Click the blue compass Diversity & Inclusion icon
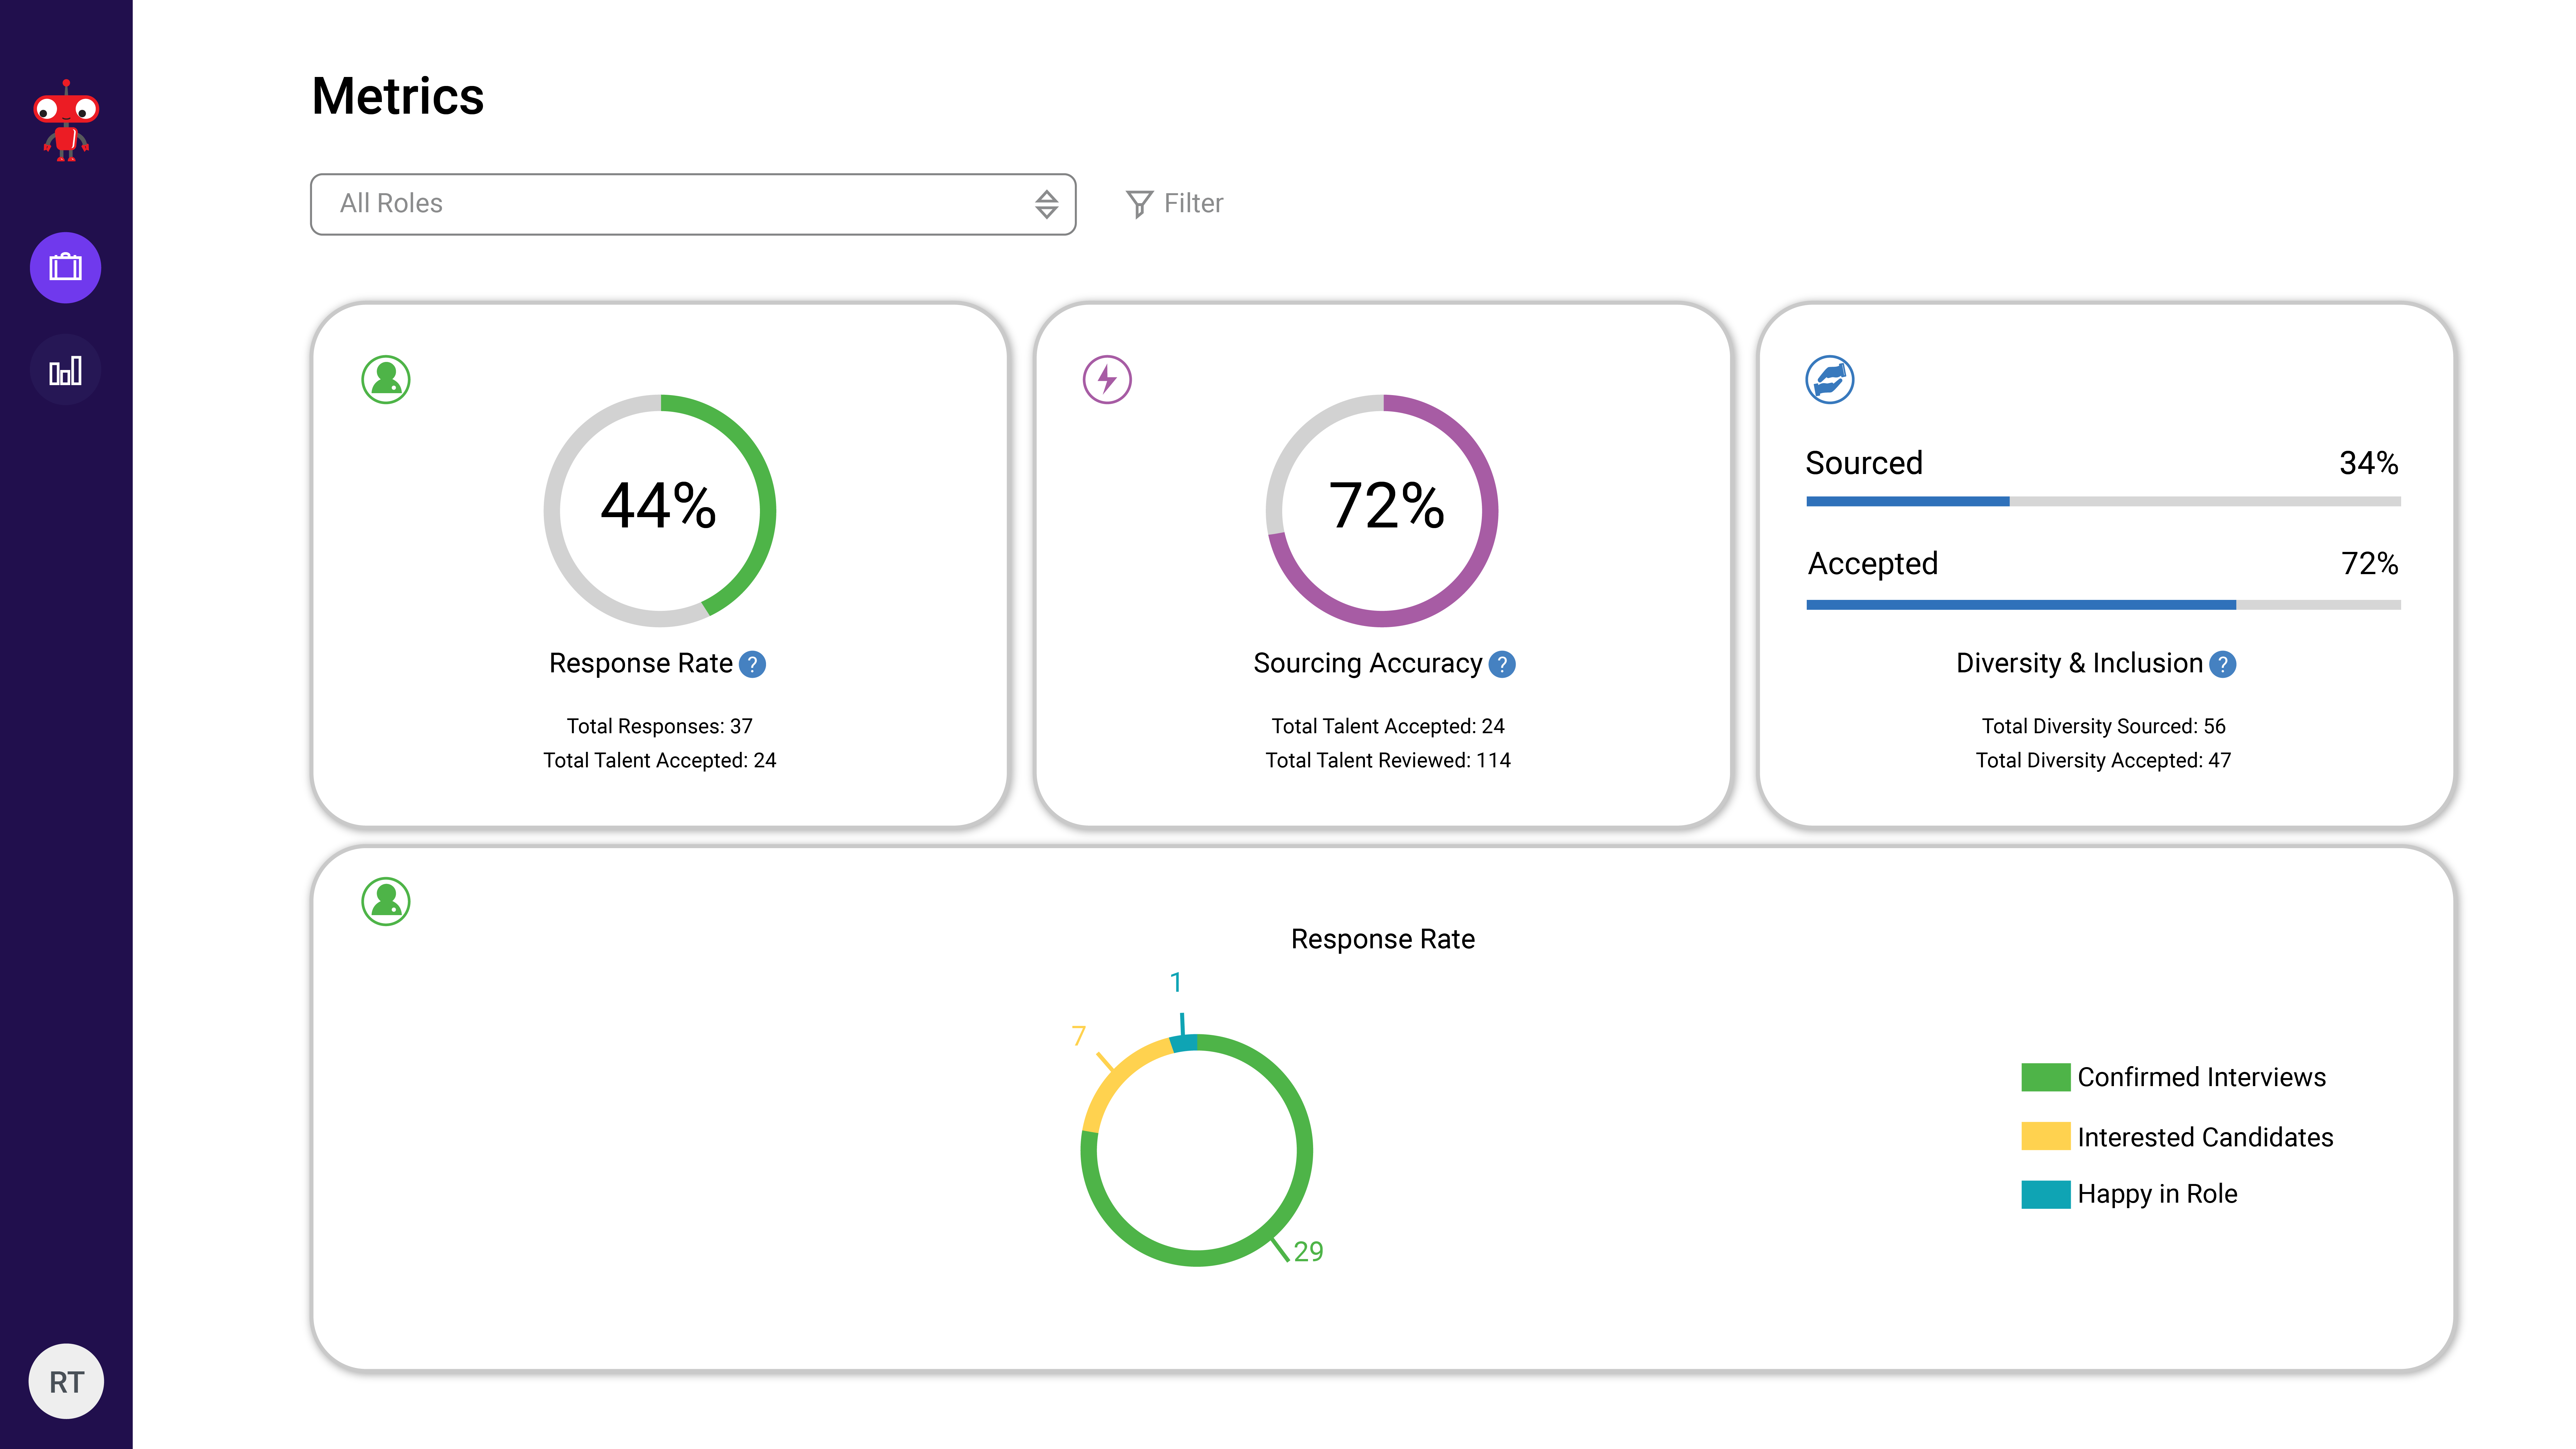2576x1449 pixels. point(1828,379)
